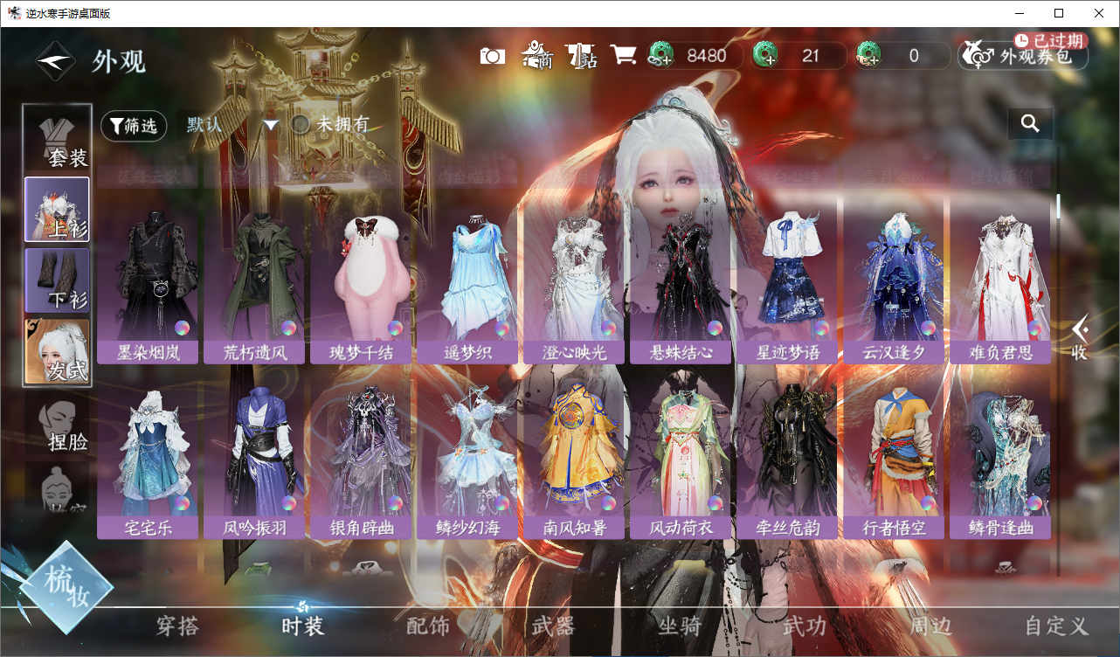Open the shopping cart
This screenshot has height=657, width=1120.
(623, 55)
